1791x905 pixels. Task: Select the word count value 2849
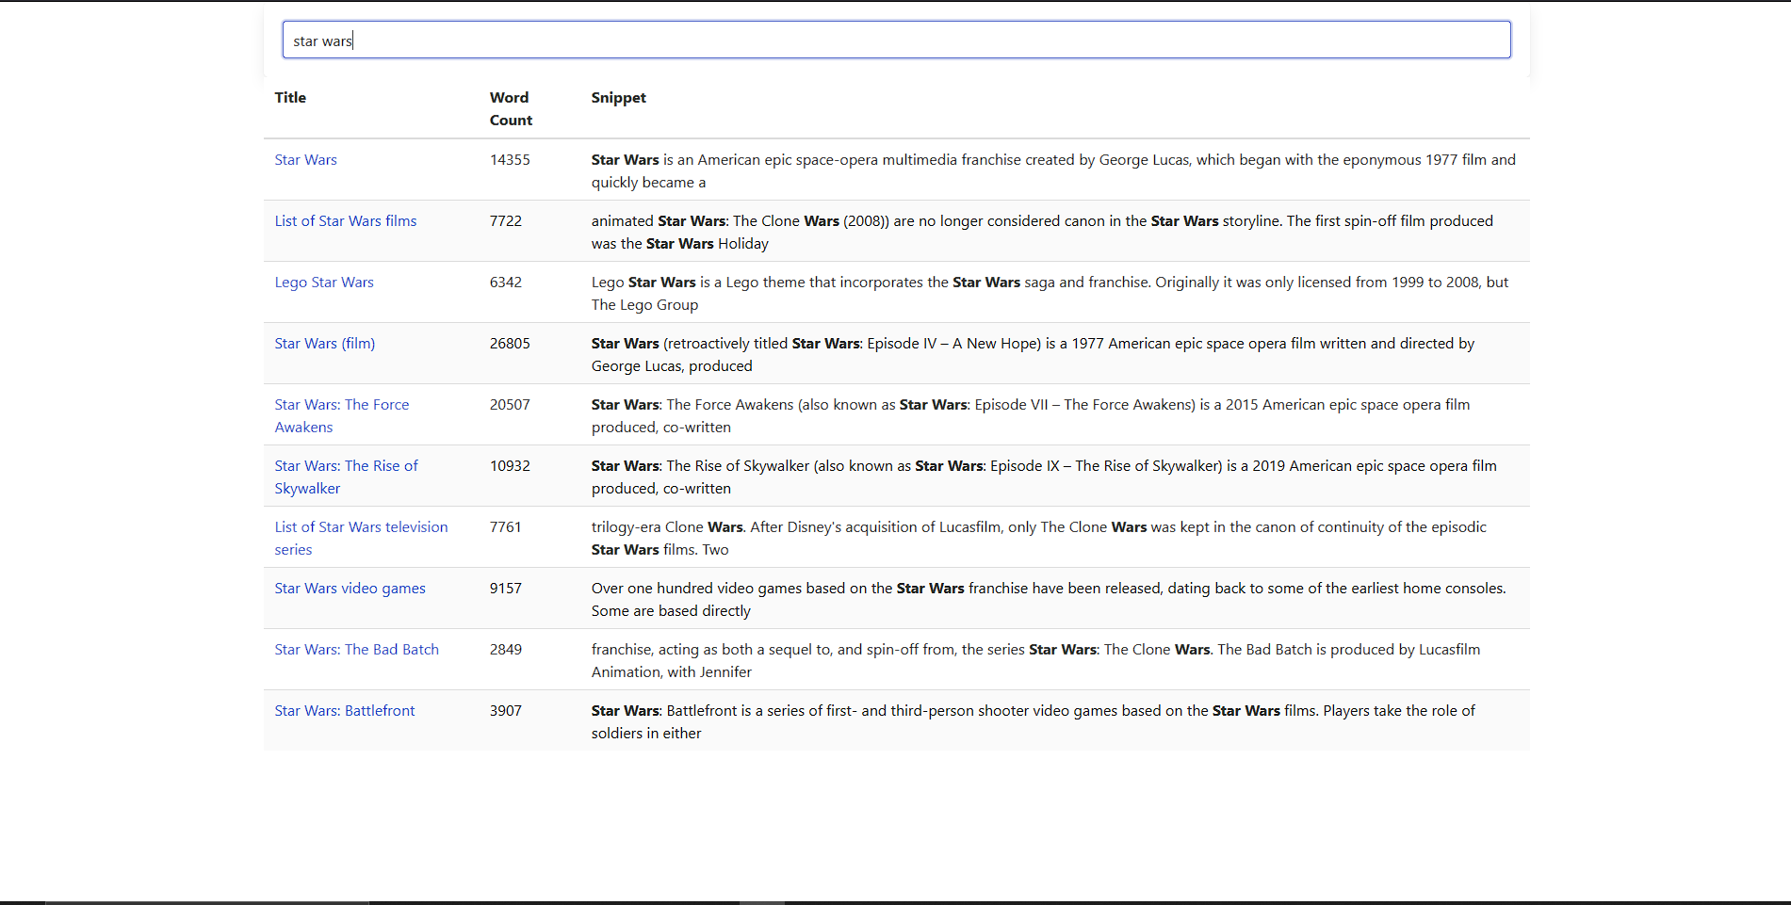point(505,650)
